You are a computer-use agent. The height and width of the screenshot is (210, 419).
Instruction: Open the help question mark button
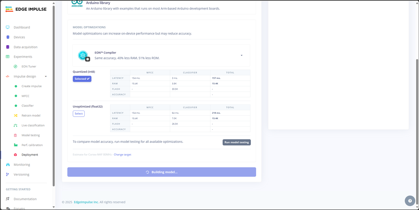point(410,201)
